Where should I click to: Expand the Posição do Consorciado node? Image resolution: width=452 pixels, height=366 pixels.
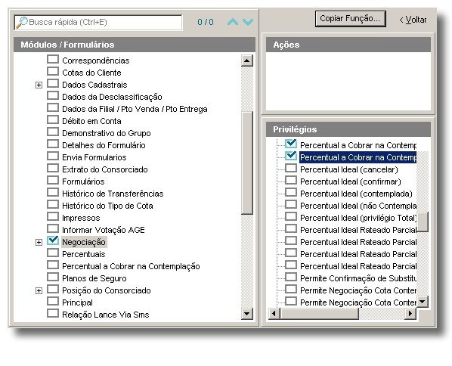[x=39, y=290]
